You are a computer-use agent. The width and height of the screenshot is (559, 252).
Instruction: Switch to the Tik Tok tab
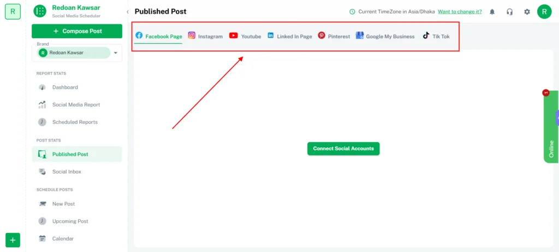click(x=436, y=36)
